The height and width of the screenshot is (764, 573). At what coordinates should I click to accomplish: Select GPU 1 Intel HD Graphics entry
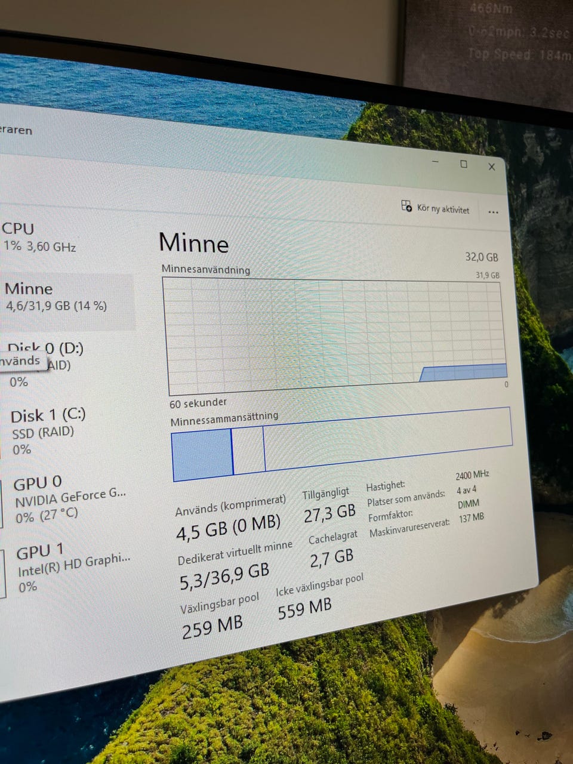[x=73, y=567]
